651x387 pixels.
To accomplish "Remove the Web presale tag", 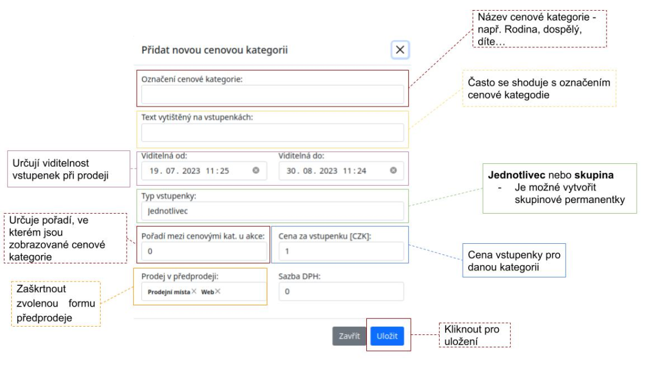I will click(218, 291).
